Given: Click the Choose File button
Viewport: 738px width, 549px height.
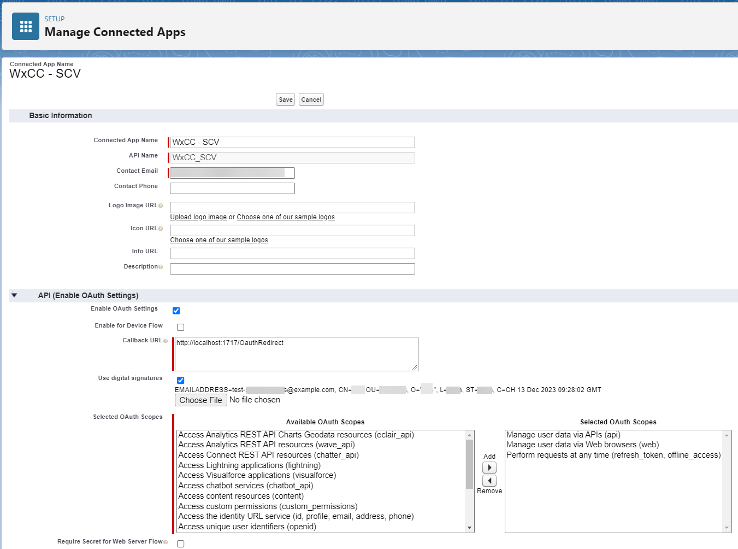Looking at the screenshot, I should (x=201, y=400).
